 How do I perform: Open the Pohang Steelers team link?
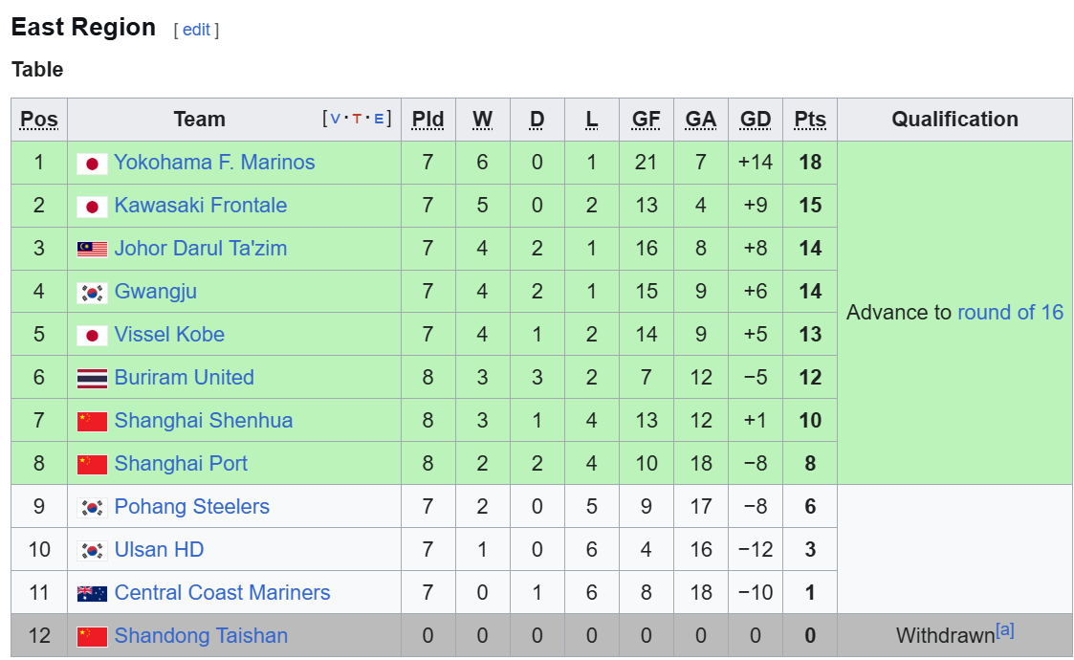coord(192,507)
